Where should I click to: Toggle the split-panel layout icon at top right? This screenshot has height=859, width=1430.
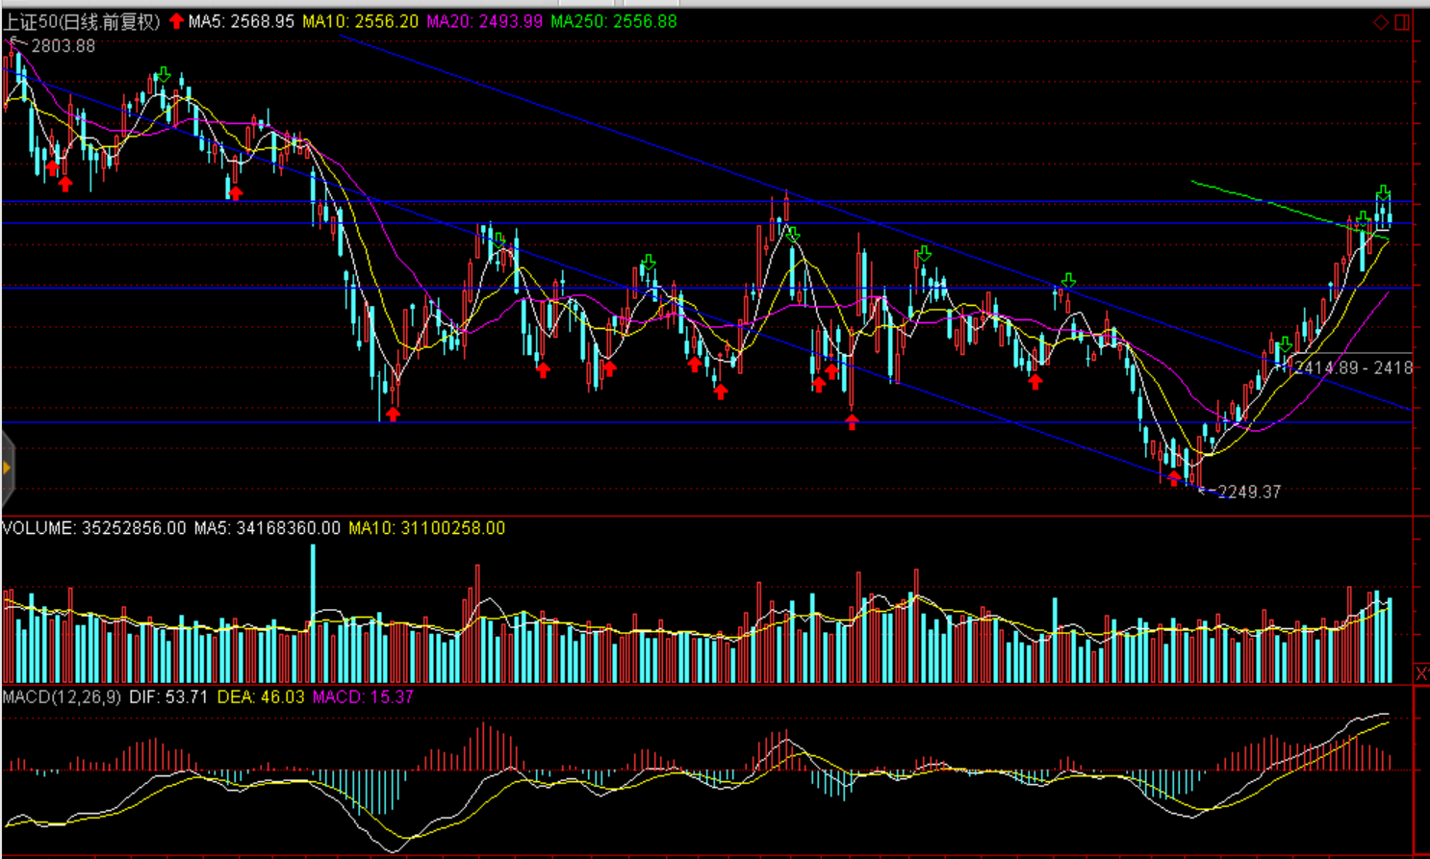coord(1402,22)
